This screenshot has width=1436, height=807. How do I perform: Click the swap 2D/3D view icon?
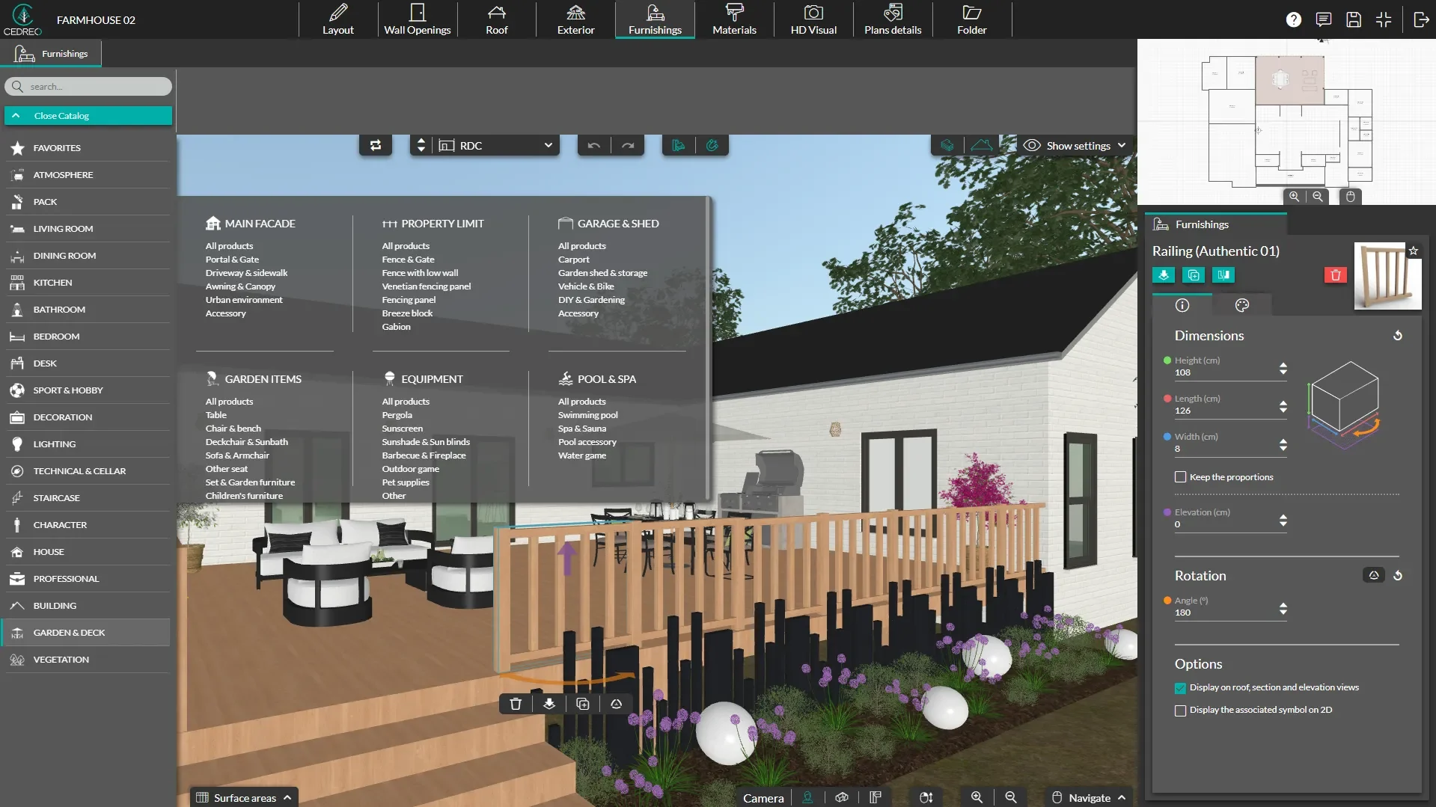[376, 145]
